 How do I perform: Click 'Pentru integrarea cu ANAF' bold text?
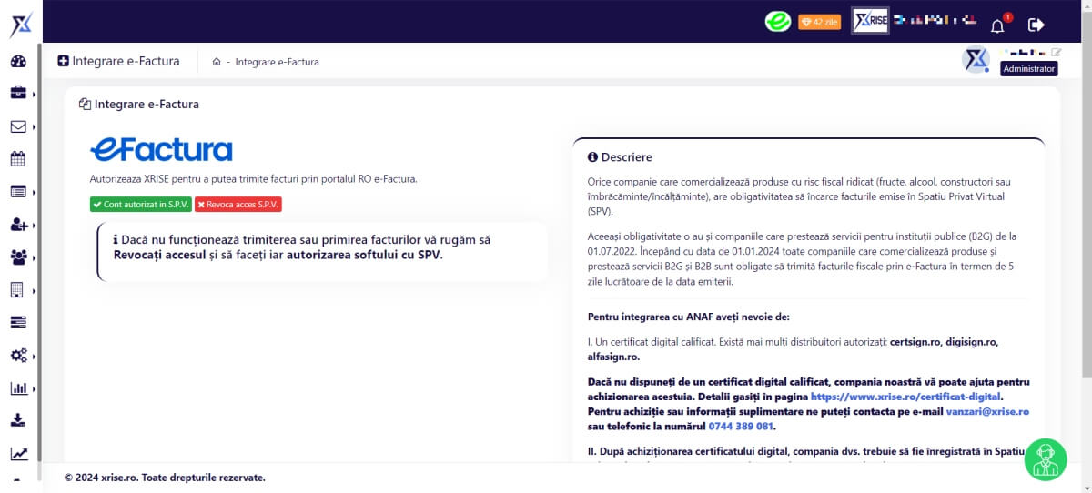(x=688, y=317)
